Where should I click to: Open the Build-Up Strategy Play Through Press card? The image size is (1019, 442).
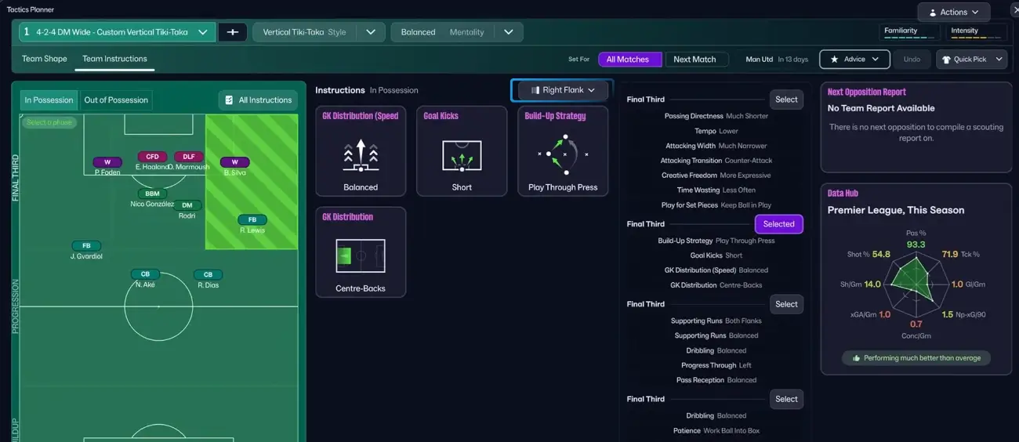tap(563, 151)
